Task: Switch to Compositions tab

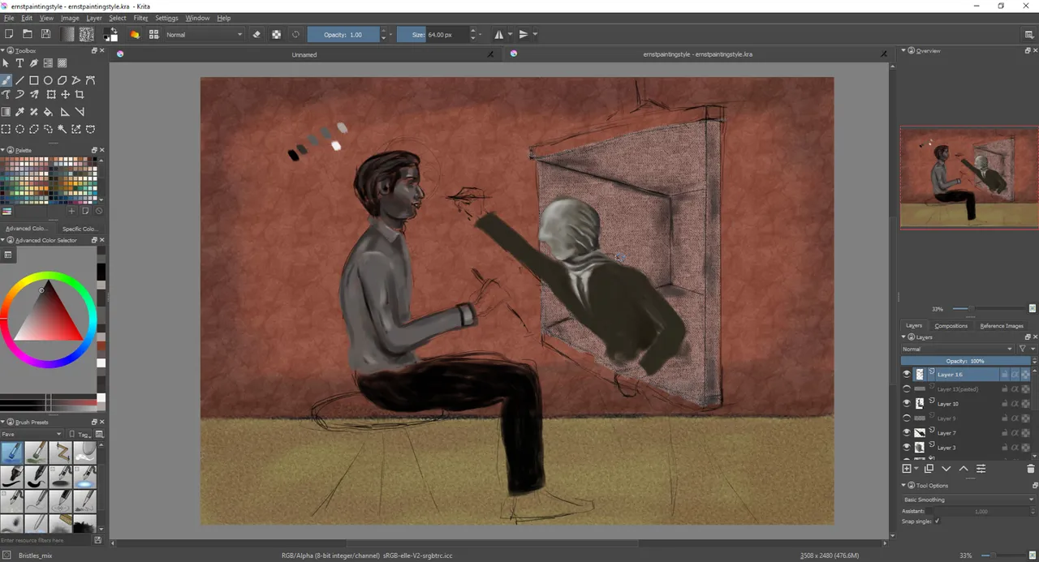Action: (951, 325)
